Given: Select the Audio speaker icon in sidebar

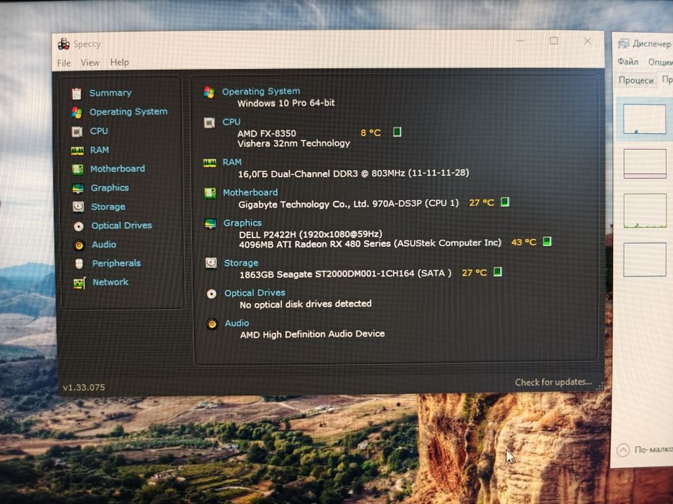Looking at the screenshot, I should [79, 245].
